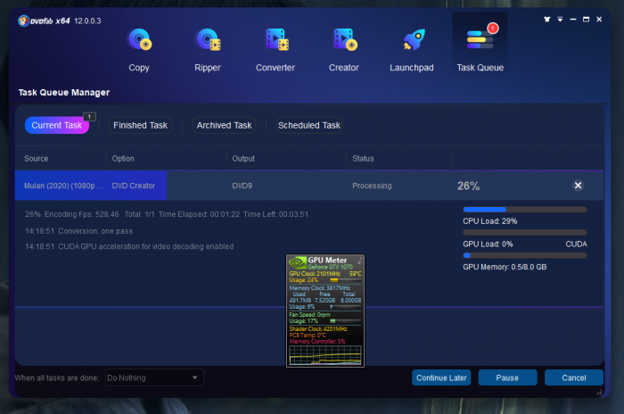Open the title bar dropdown menu arrow
Image resolution: width=624 pixels, height=414 pixels.
(x=559, y=18)
